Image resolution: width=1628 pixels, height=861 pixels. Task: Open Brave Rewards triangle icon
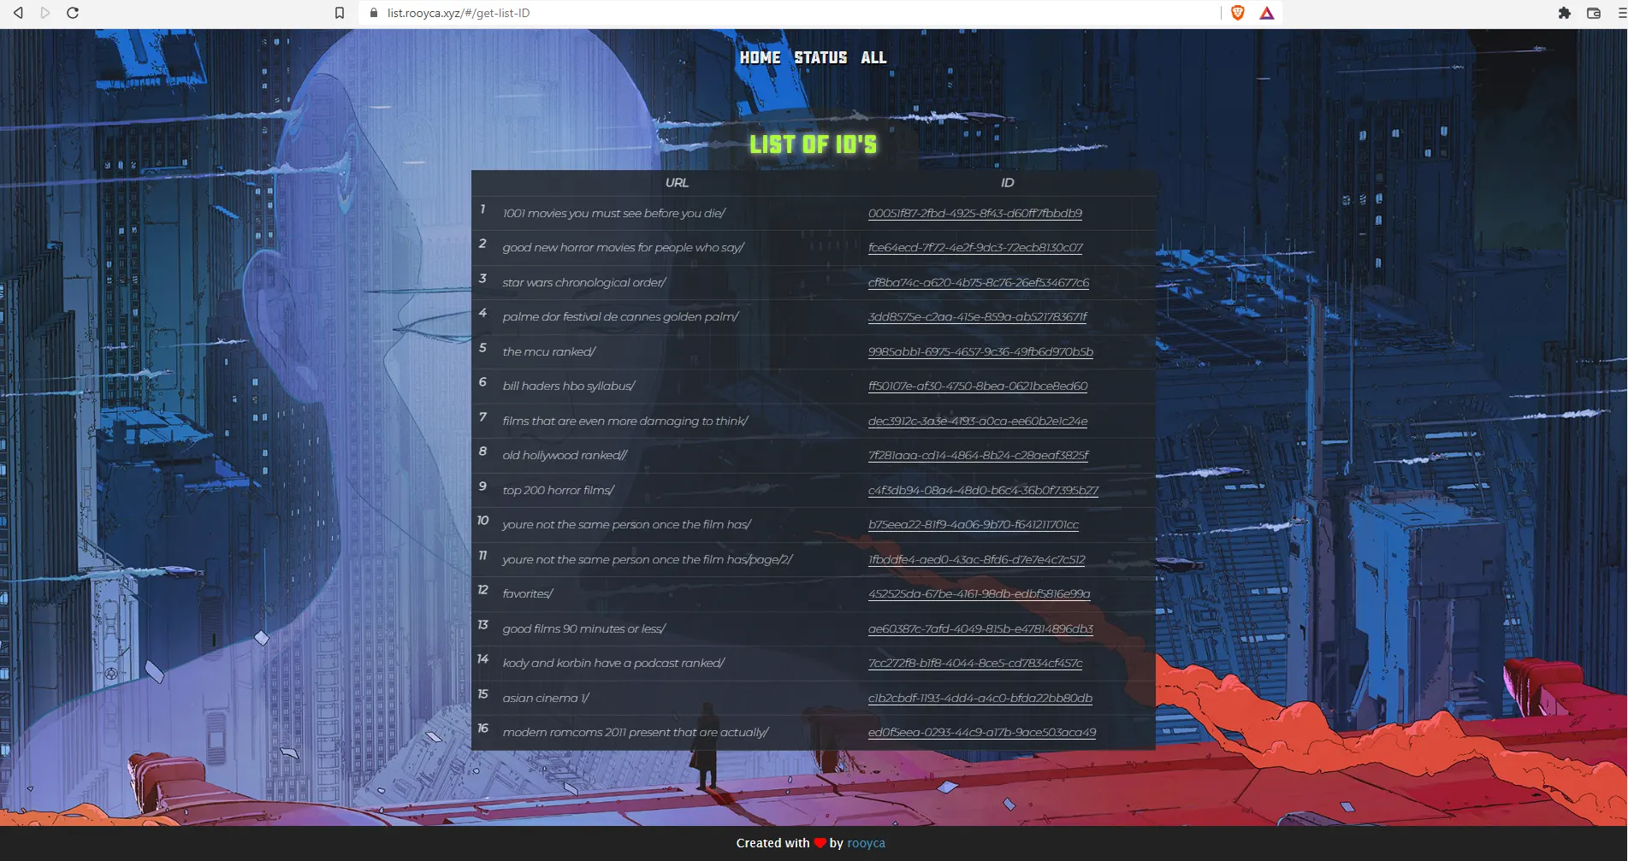(1267, 13)
